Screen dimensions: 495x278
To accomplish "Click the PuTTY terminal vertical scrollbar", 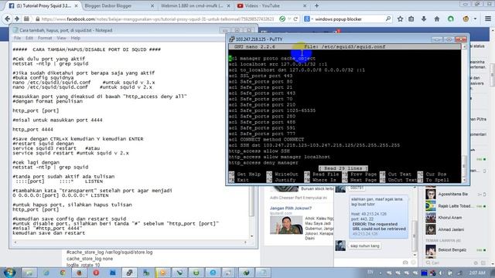I will pos(464,114).
